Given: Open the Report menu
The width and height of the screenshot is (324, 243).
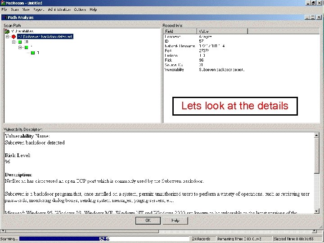Looking at the screenshot, I should [x=39, y=9].
